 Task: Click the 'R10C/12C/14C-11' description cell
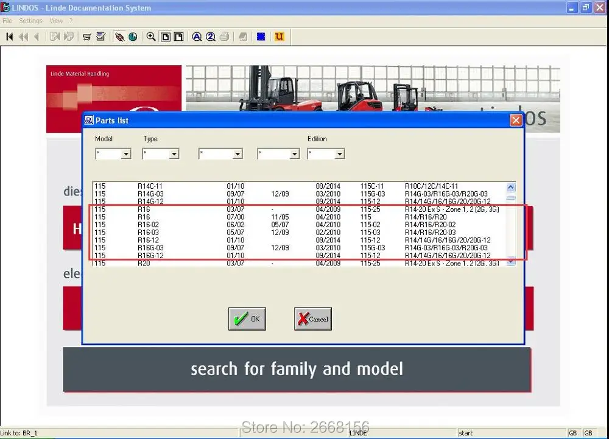(x=431, y=186)
